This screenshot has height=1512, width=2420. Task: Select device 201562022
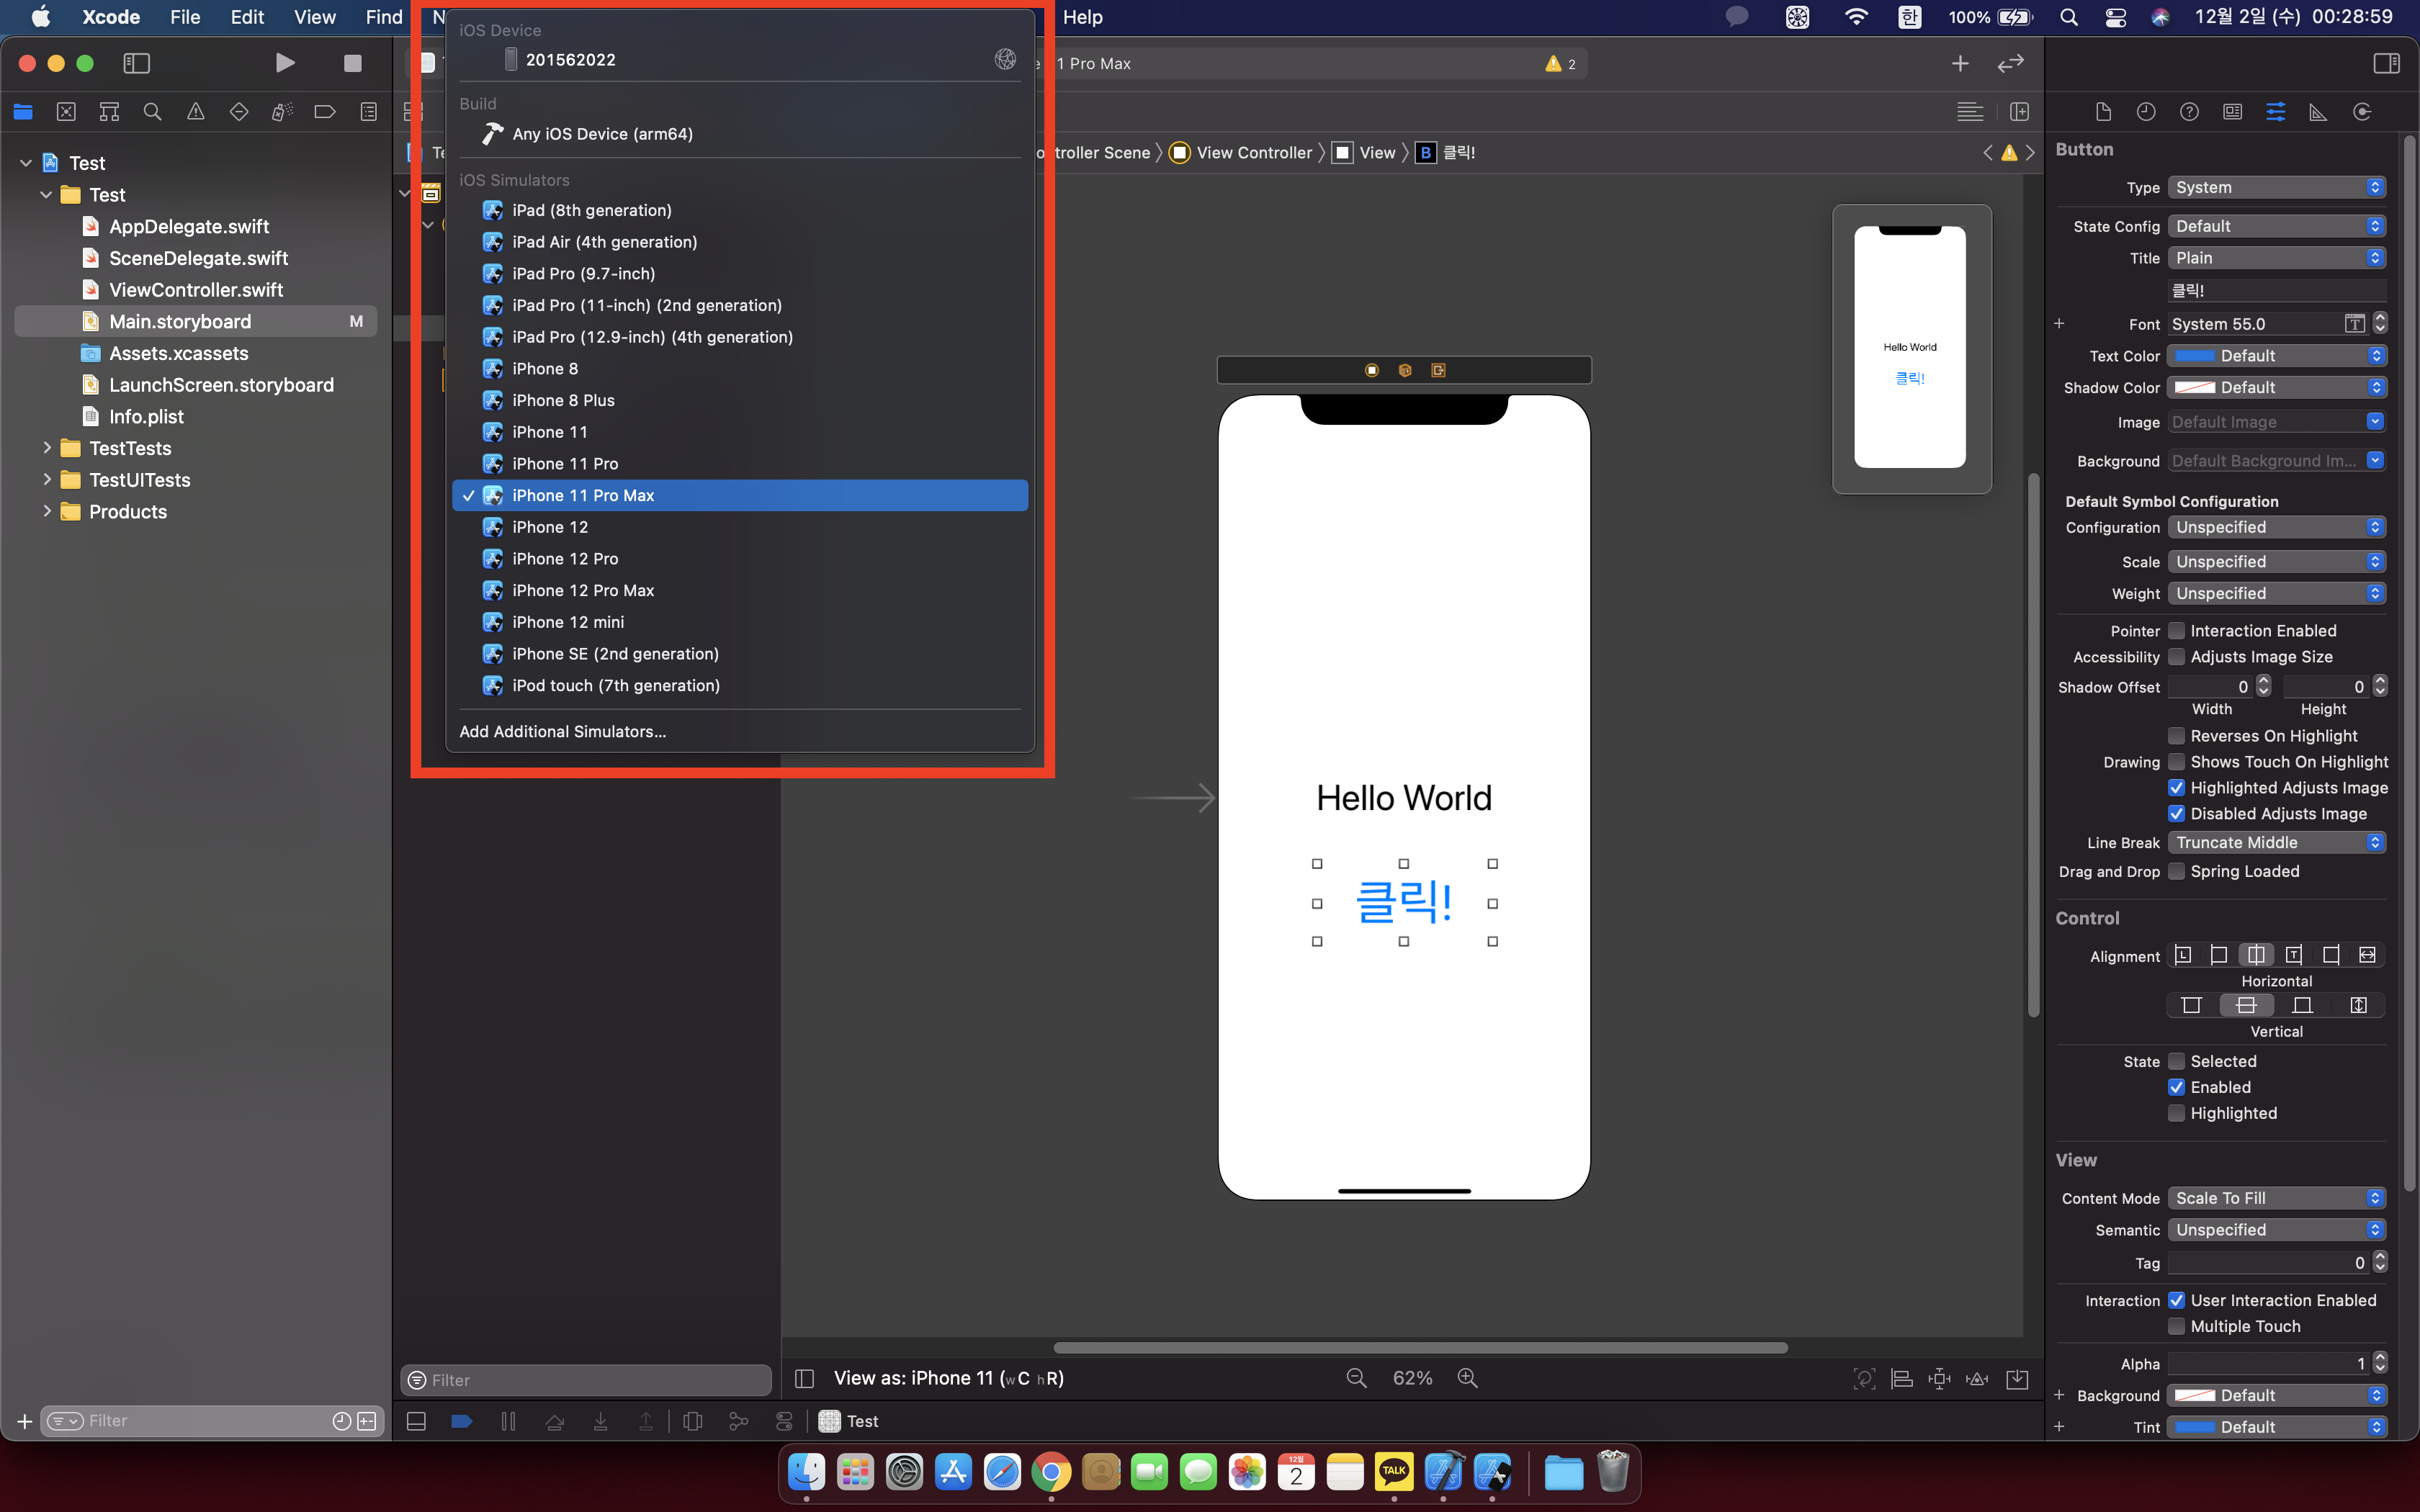[x=740, y=60]
